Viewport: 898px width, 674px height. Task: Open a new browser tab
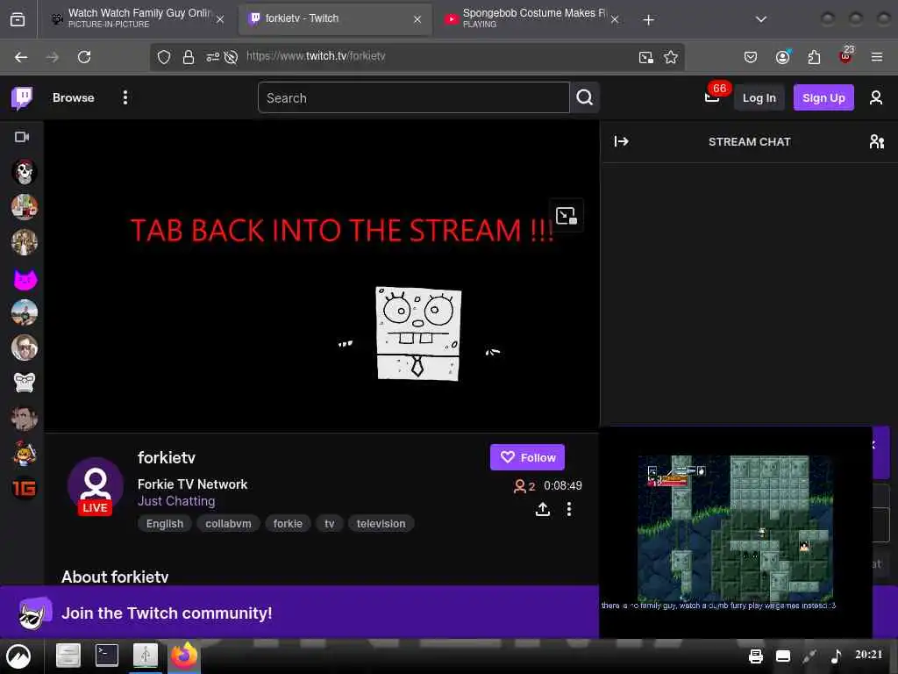(648, 20)
